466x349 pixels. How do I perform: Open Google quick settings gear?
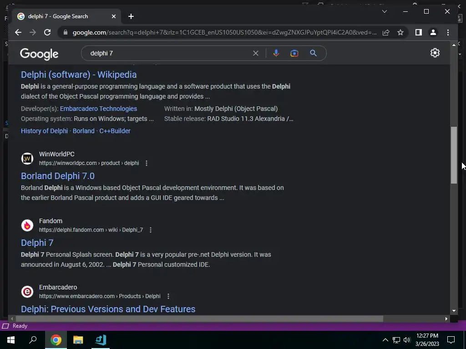coord(435,53)
